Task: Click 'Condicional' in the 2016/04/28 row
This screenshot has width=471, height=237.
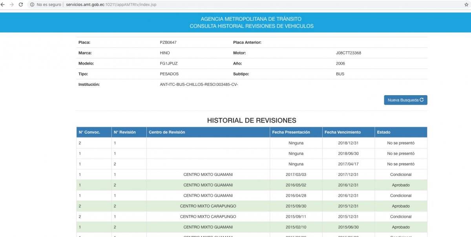Action: [x=401, y=195]
